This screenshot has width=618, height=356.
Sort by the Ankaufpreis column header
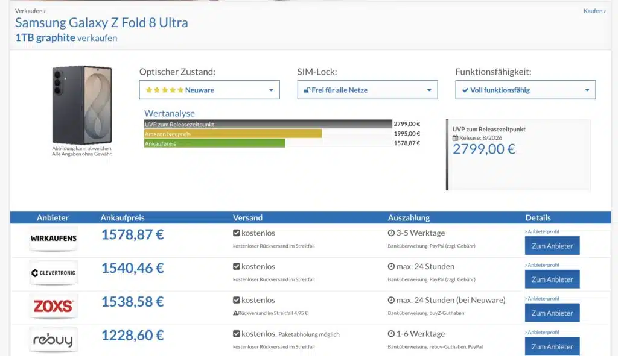point(123,217)
